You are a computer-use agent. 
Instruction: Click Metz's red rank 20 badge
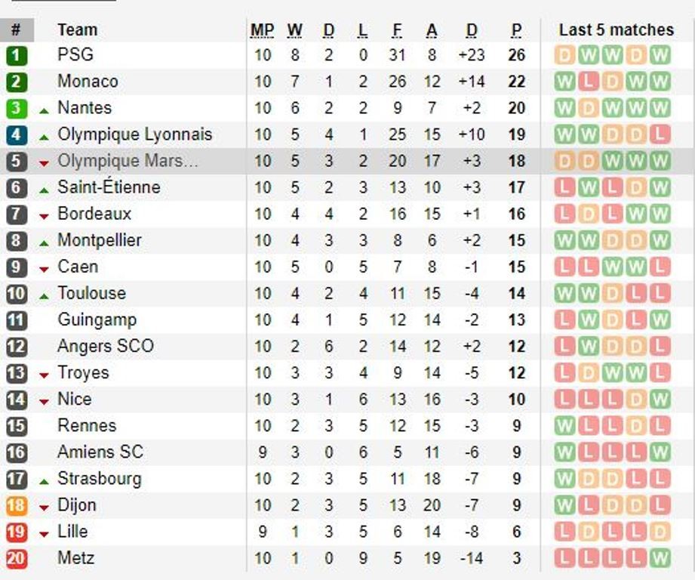(x=16, y=558)
